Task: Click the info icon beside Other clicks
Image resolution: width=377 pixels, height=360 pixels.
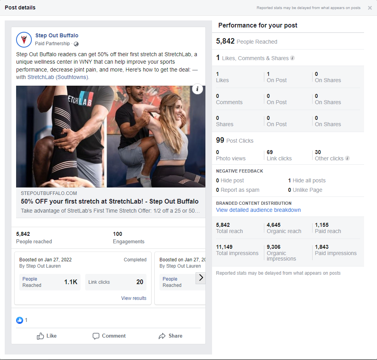Action: pyautogui.click(x=347, y=158)
